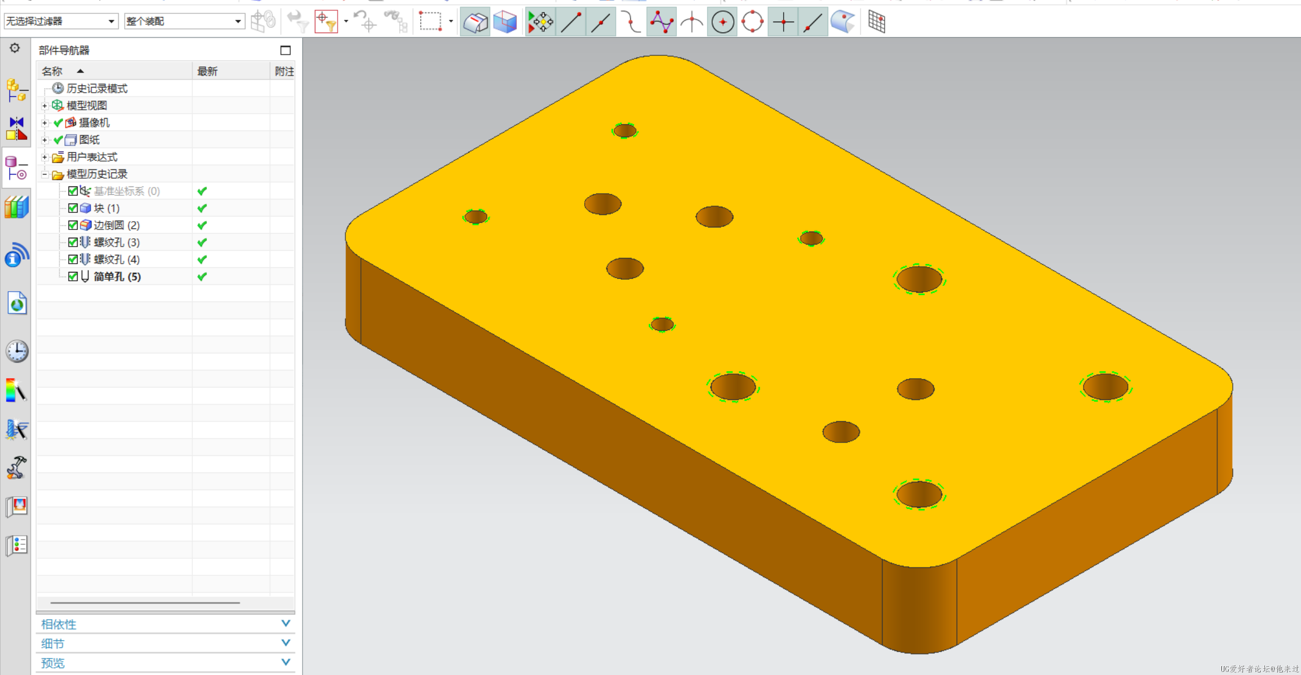Uncheck the 边倒圆 (2) feature checkbox
The height and width of the screenshot is (675, 1301).
tap(73, 225)
